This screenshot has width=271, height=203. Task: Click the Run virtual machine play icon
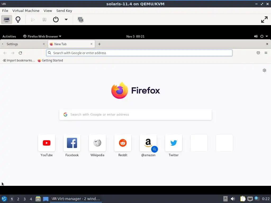point(33,20)
